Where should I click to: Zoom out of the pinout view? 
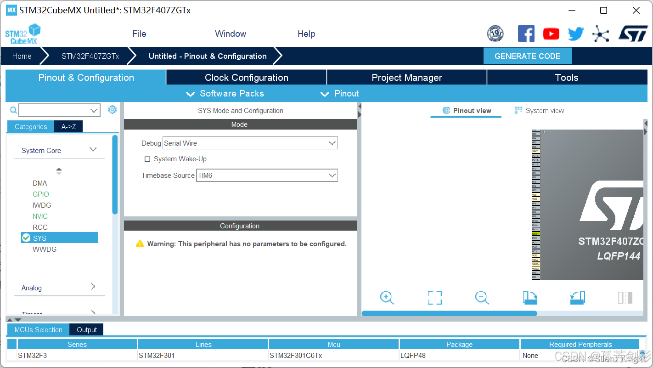tap(482, 298)
